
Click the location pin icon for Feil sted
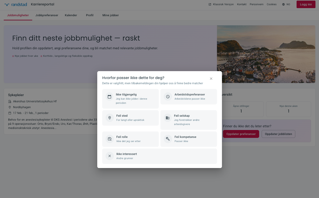(x=109, y=118)
